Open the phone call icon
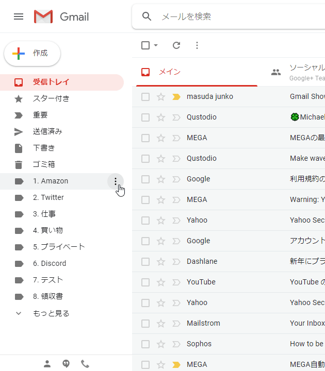This screenshot has width=325, height=371. (x=85, y=364)
